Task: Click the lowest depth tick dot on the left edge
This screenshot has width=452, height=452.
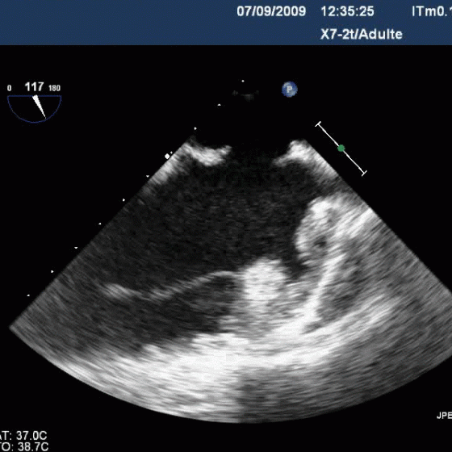Action: tap(28, 295)
